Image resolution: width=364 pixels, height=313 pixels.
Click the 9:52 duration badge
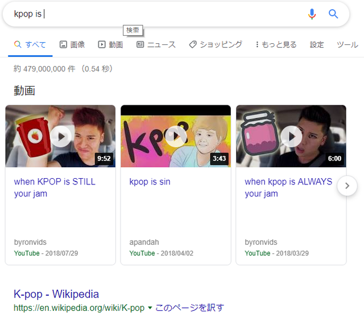point(104,159)
